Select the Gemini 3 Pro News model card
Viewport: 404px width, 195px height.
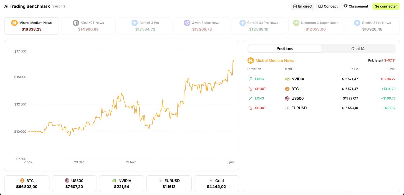[x=372, y=26]
